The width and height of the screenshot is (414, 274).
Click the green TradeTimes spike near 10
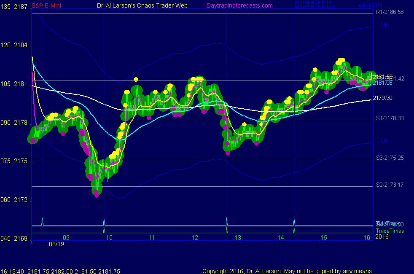(x=104, y=230)
